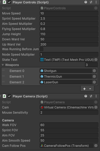
Task: Select the ThermicGun Element 1 row
Action: pyautogui.click(x=49, y=76)
